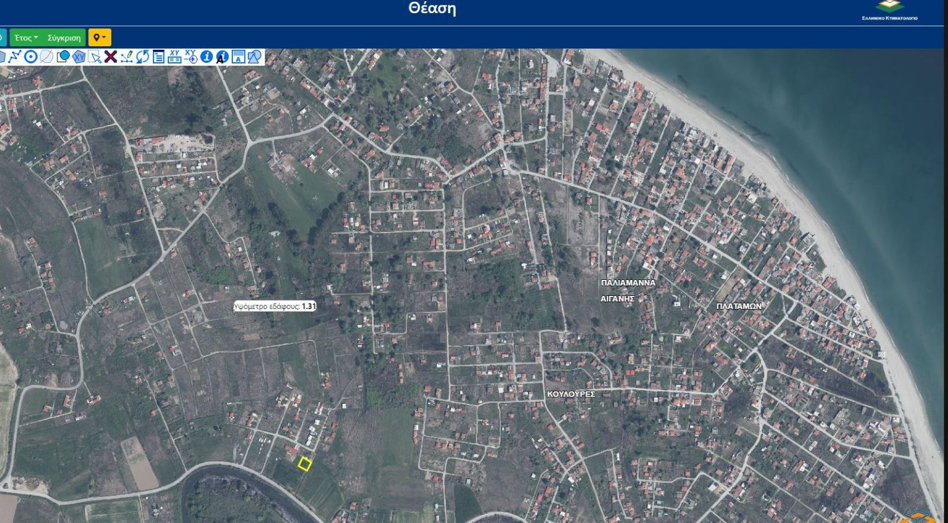The height and width of the screenshot is (523, 948).
Task: Click the red X delete tool
Action: (x=110, y=57)
